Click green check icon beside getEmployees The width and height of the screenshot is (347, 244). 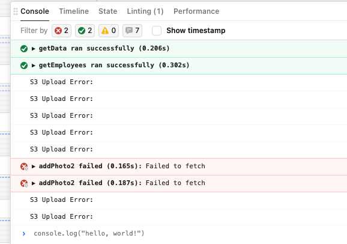tap(24, 66)
